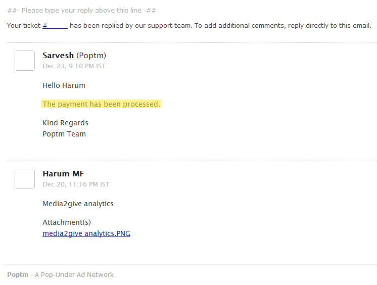Click the sender name Sarvesh
The image size is (377, 285).
pos(58,56)
